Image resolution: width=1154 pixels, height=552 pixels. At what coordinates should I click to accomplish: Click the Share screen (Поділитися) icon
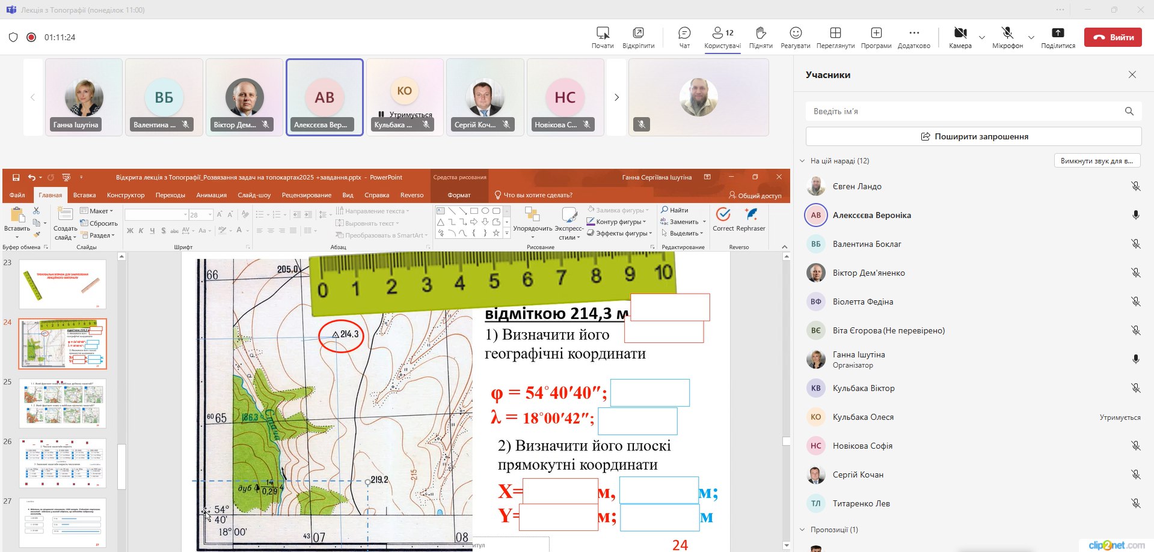pos(1058,33)
